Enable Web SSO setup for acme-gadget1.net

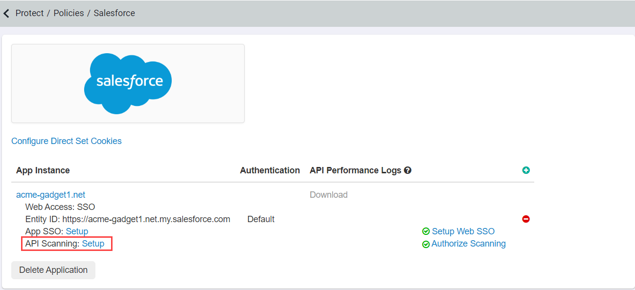(x=463, y=231)
